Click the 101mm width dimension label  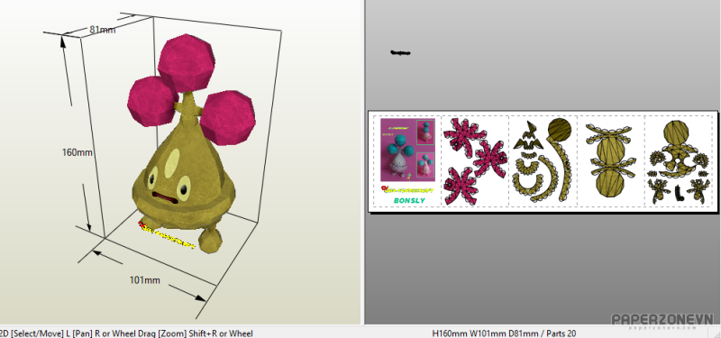(145, 279)
